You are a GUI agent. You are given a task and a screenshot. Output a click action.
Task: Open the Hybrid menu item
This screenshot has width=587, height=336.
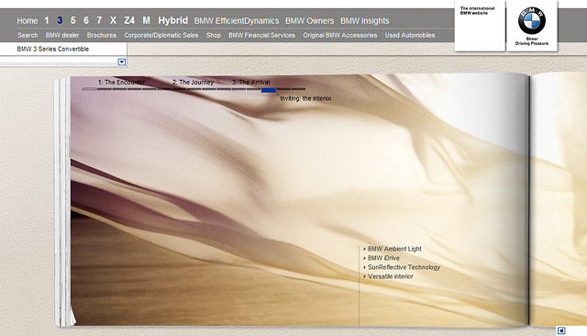point(173,20)
